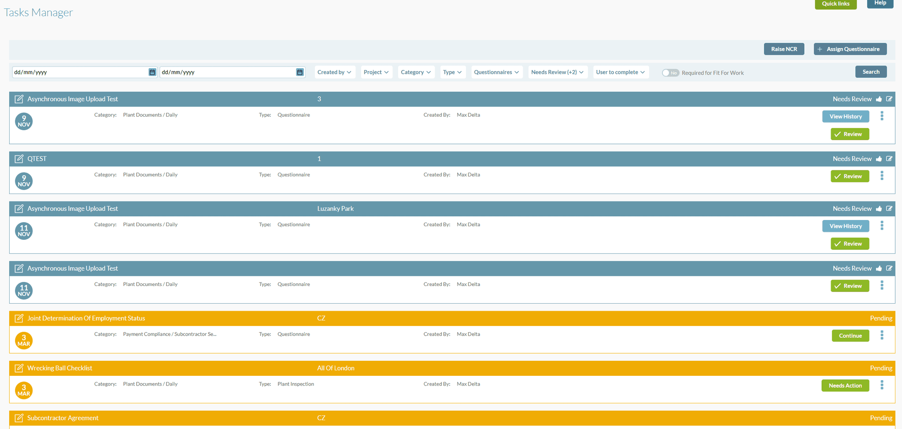Viewport: 902px width, 429px height.
Task: Click the pencil icon beside Subcontractor Agreement title
Action: tap(18, 418)
